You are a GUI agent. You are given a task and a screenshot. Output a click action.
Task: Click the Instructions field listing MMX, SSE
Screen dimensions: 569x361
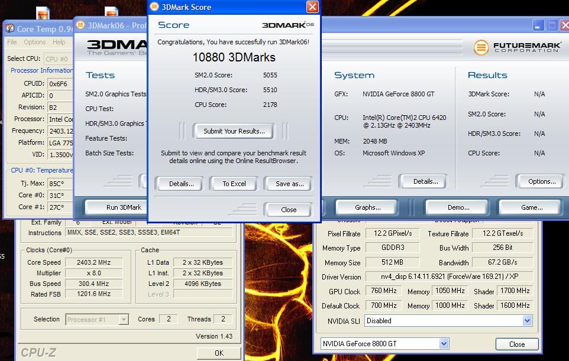coord(149,232)
